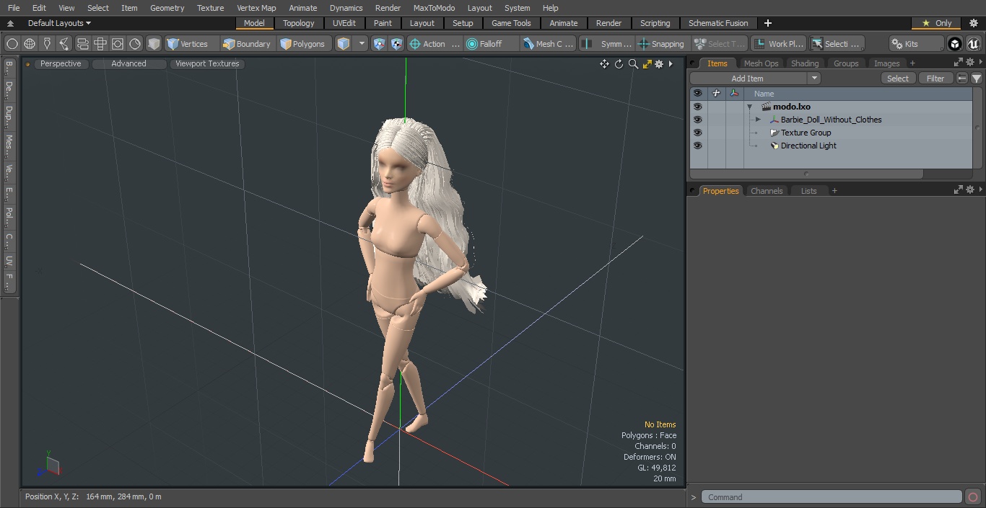Click the list options icon beside Filter
The height and width of the screenshot is (508, 986).
[962, 79]
